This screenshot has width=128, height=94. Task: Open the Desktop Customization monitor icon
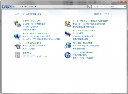click(x=68, y=34)
